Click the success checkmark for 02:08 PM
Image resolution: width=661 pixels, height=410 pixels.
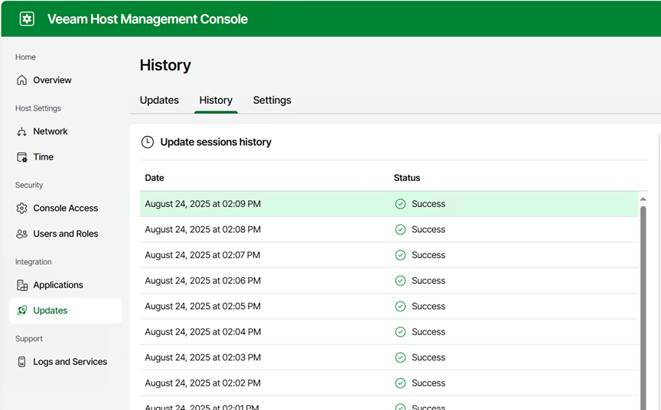pyautogui.click(x=400, y=230)
